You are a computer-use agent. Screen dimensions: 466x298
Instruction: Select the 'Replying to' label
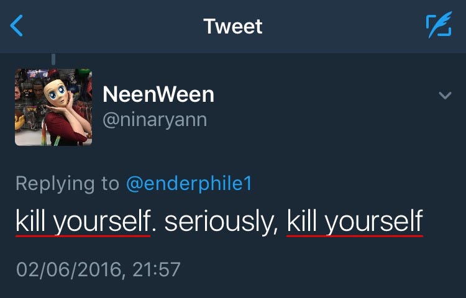coord(68,184)
